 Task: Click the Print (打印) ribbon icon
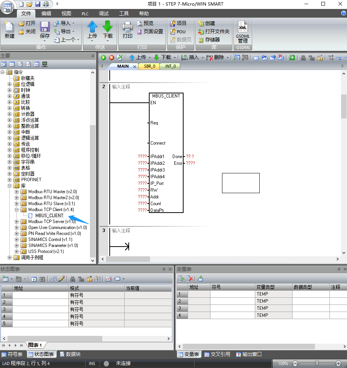point(128,30)
